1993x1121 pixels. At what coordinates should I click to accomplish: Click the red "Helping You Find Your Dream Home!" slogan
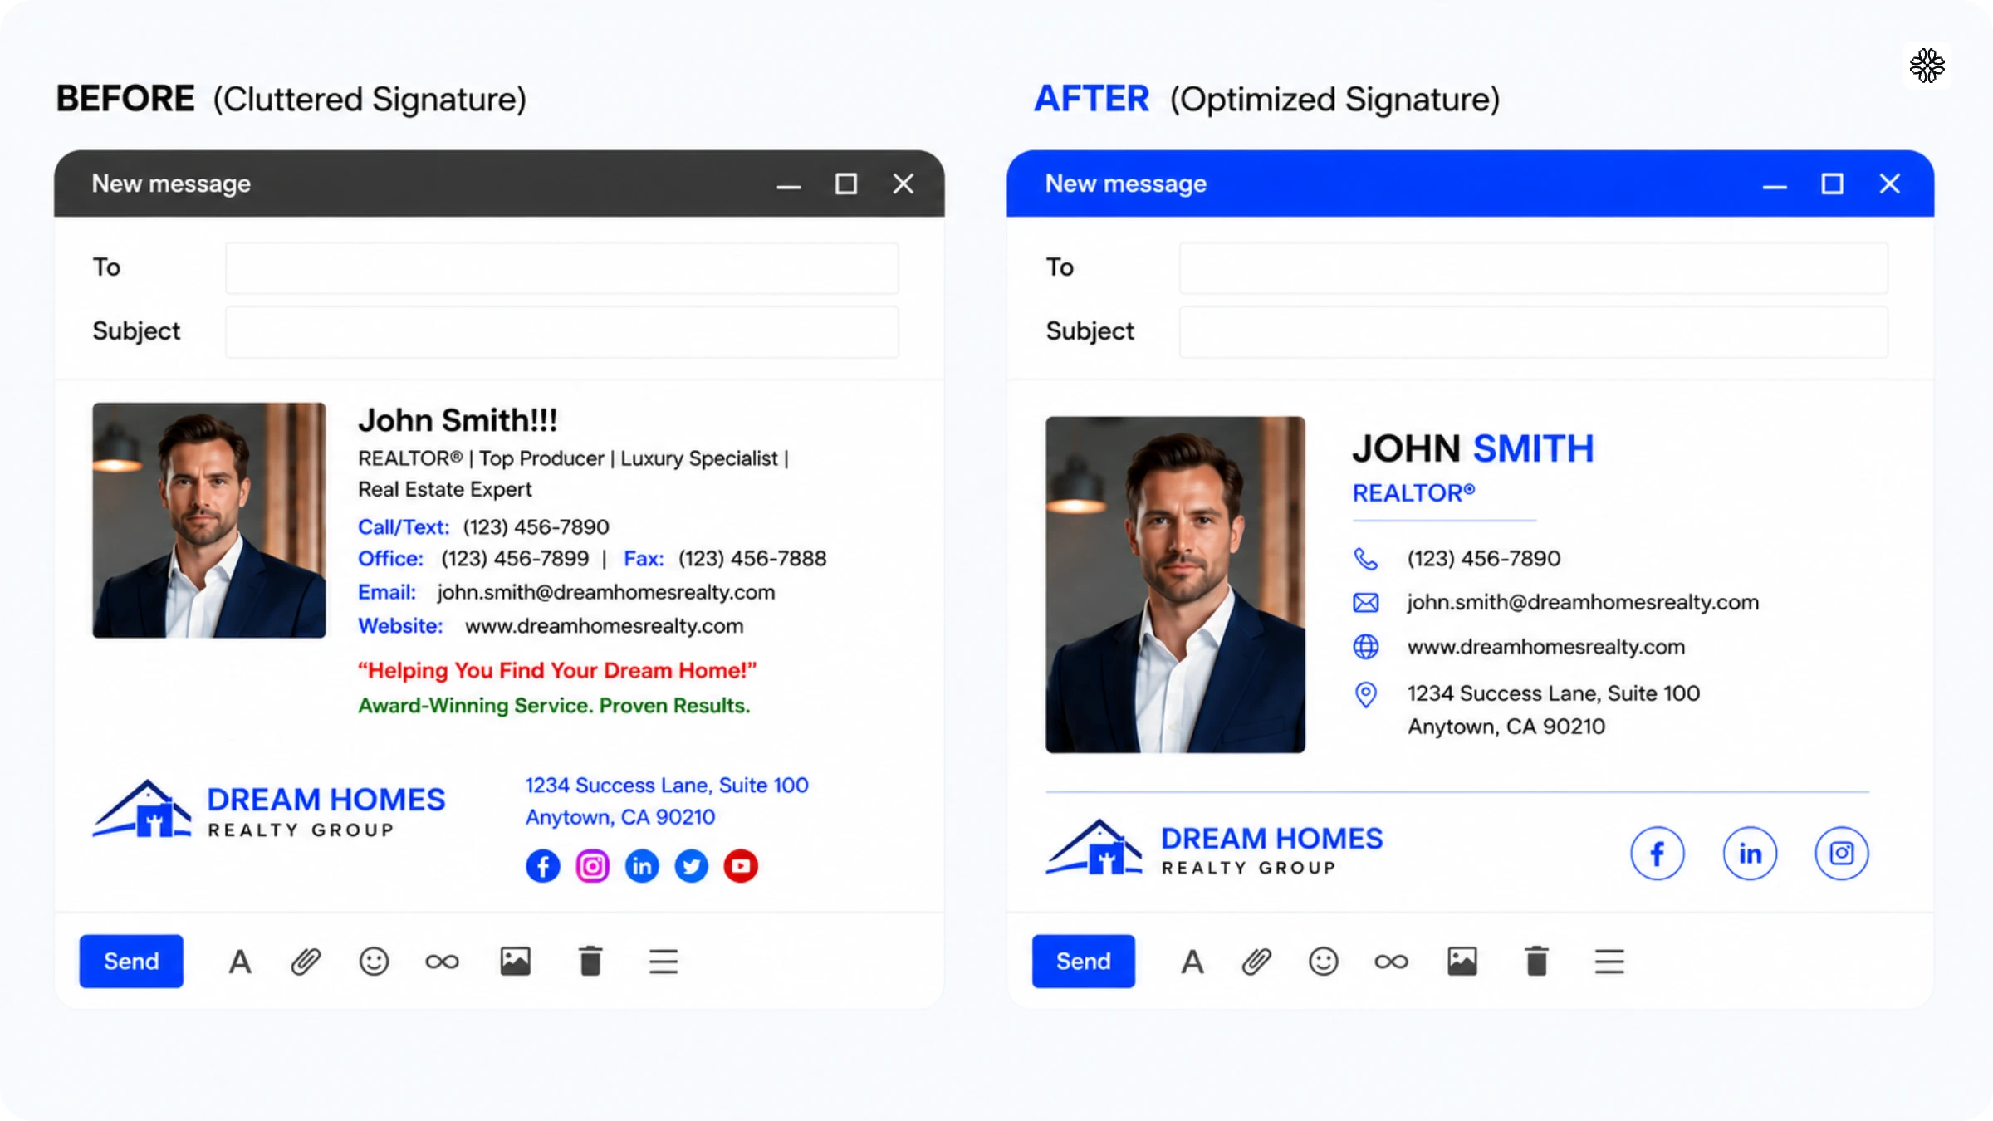coord(557,670)
